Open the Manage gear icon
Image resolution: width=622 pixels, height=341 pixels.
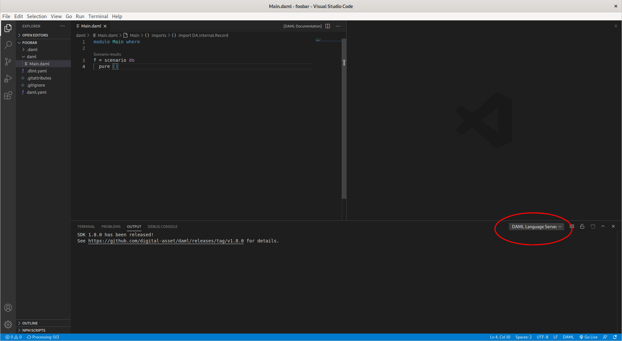coord(8,324)
